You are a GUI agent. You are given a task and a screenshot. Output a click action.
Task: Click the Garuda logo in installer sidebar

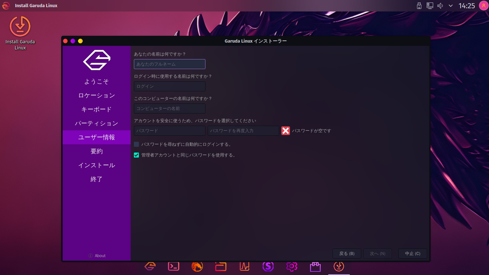click(x=97, y=60)
